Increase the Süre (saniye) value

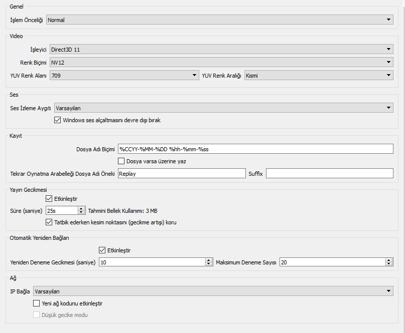pyautogui.click(x=81, y=208)
